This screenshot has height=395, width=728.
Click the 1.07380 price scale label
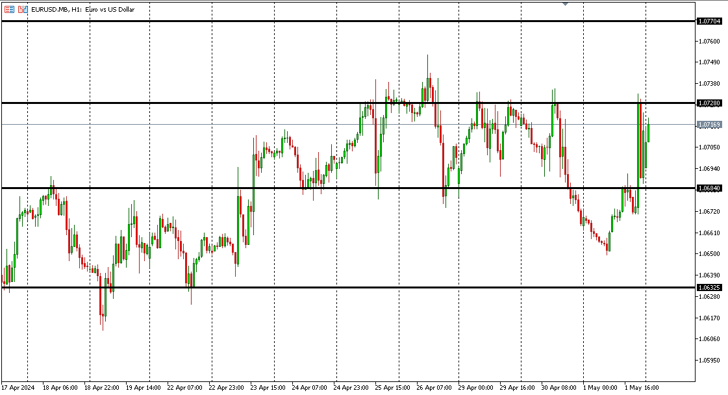coord(709,84)
